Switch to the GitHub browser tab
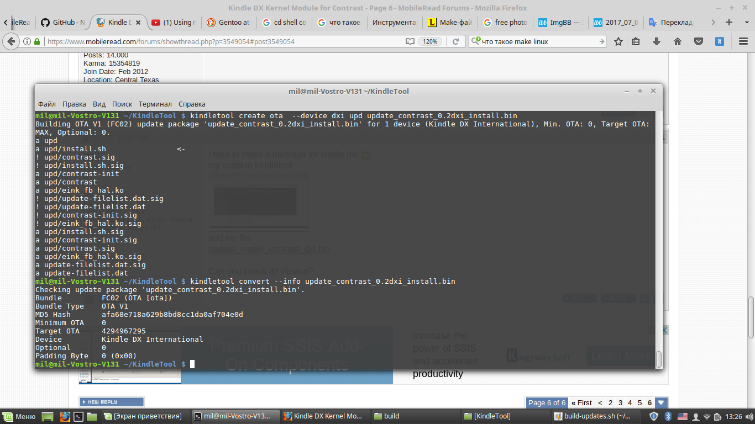The image size is (755, 424). coord(63,23)
